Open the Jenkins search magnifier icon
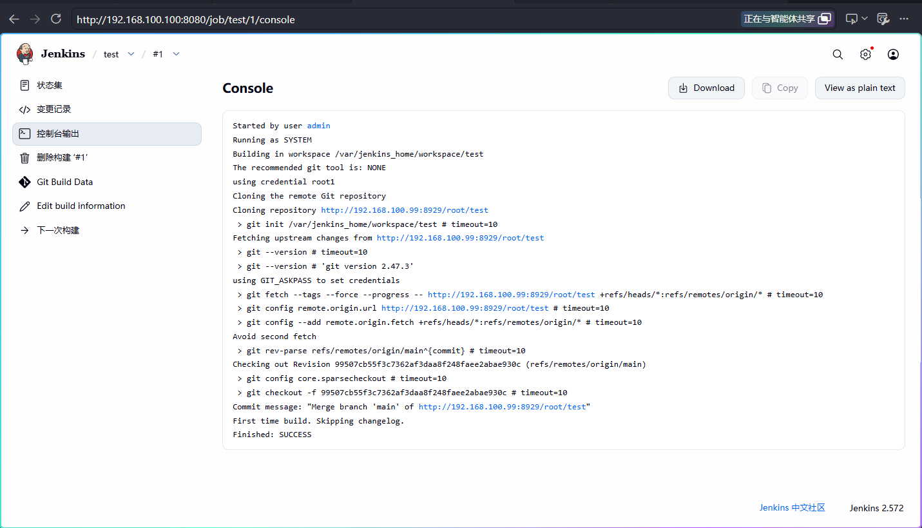Screen dimensions: 922x528 point(838,54)
